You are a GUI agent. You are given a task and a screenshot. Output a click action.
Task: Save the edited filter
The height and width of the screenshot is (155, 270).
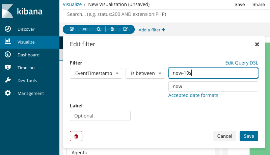click(x=249, y=136)
